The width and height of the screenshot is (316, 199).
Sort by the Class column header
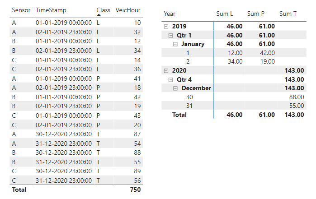click(103, 10)
